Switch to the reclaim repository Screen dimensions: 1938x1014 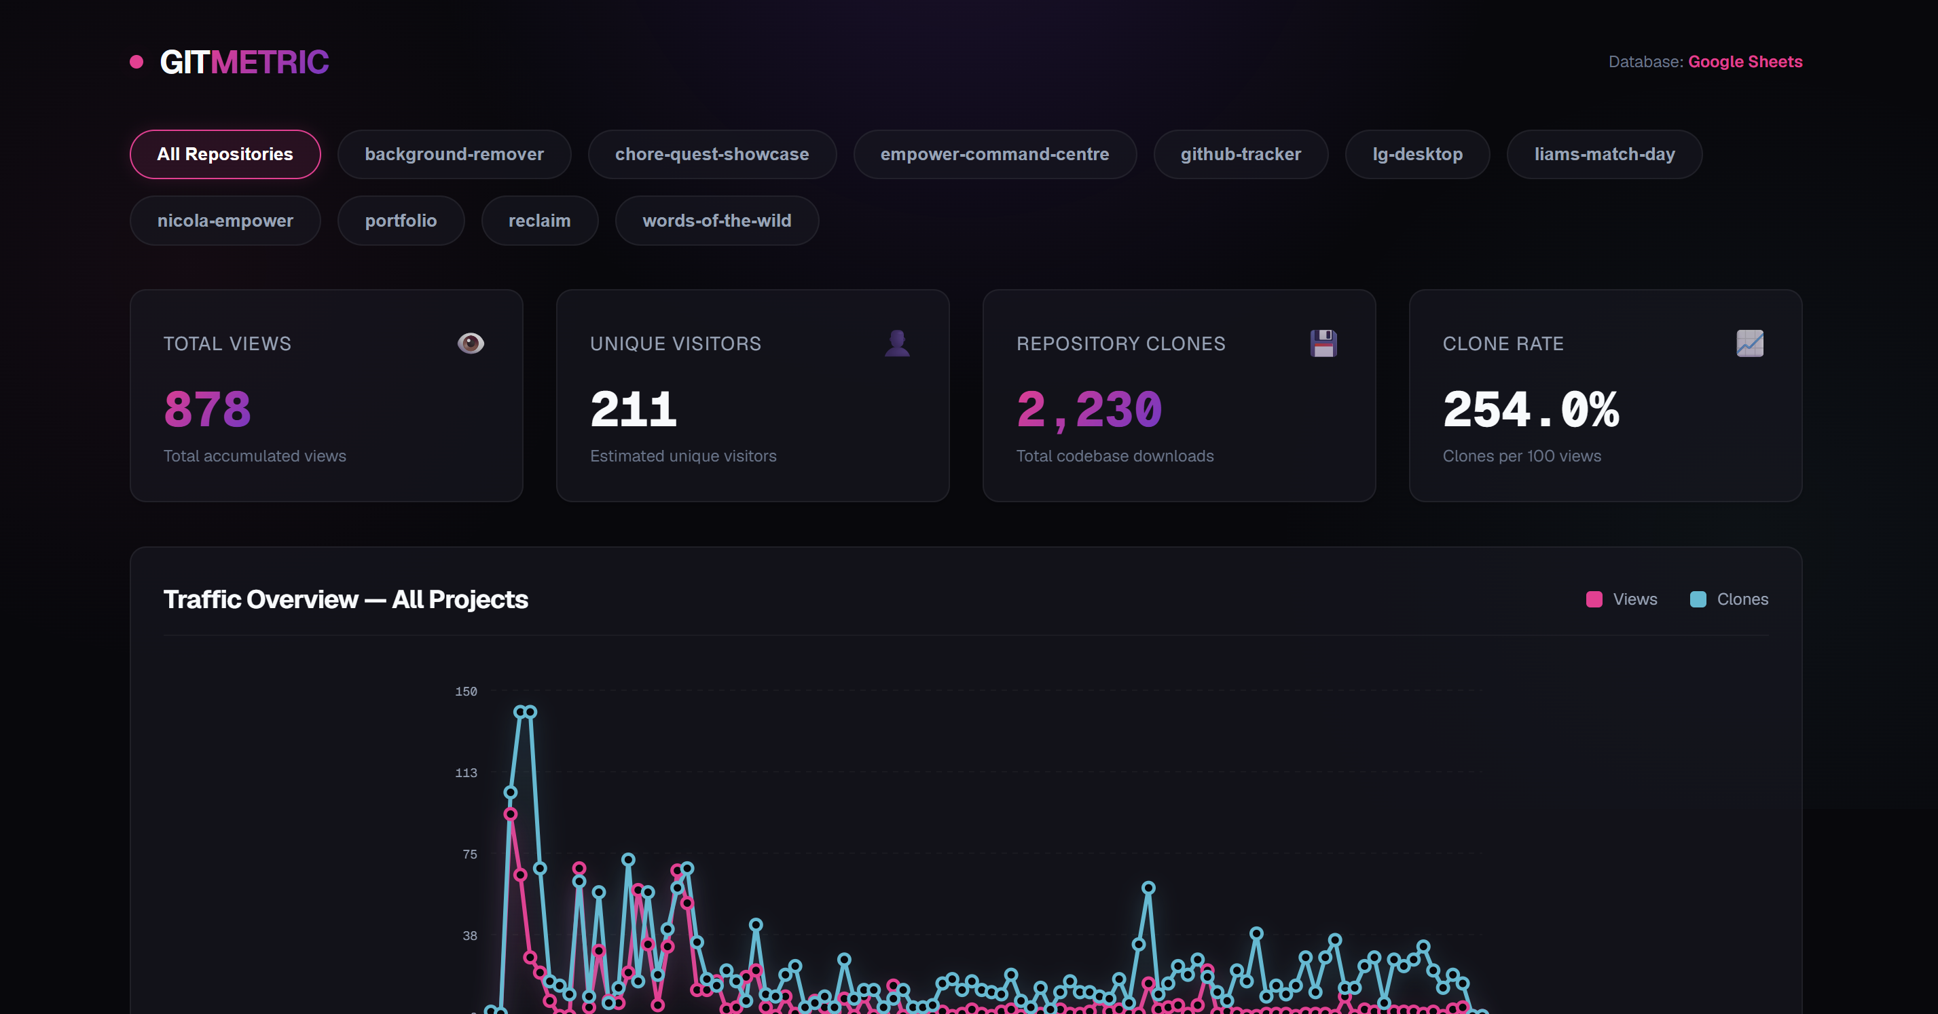[x=539, y=221]
